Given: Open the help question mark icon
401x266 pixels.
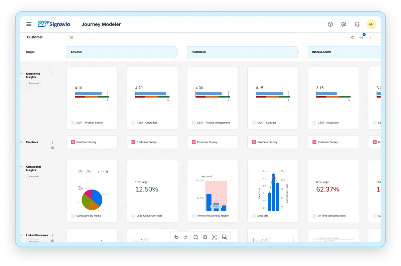Looking at the screenshot, I should coord(330,24).
